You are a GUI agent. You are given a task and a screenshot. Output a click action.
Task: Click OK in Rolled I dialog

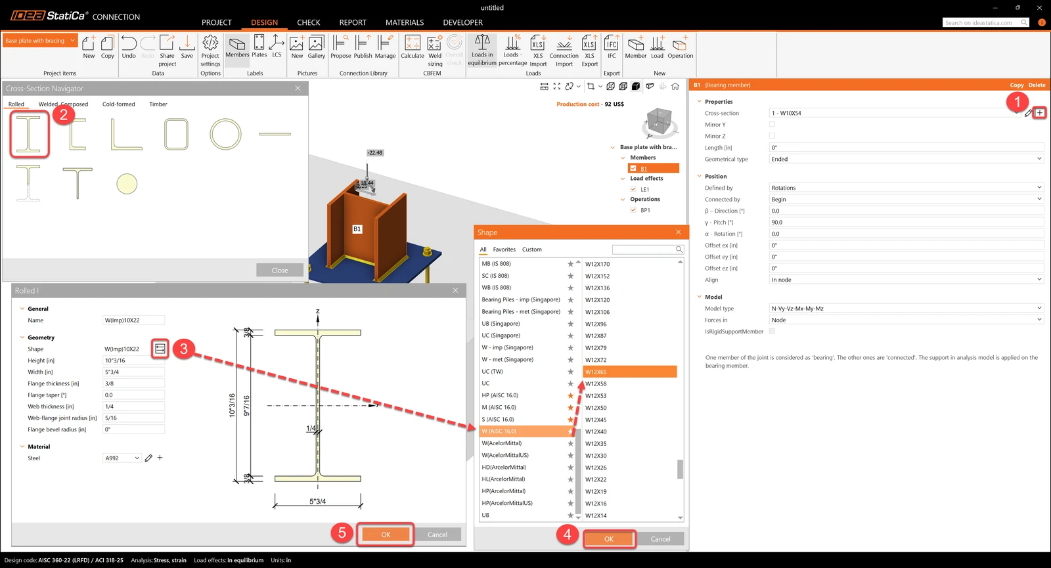[x=386, y=535]
